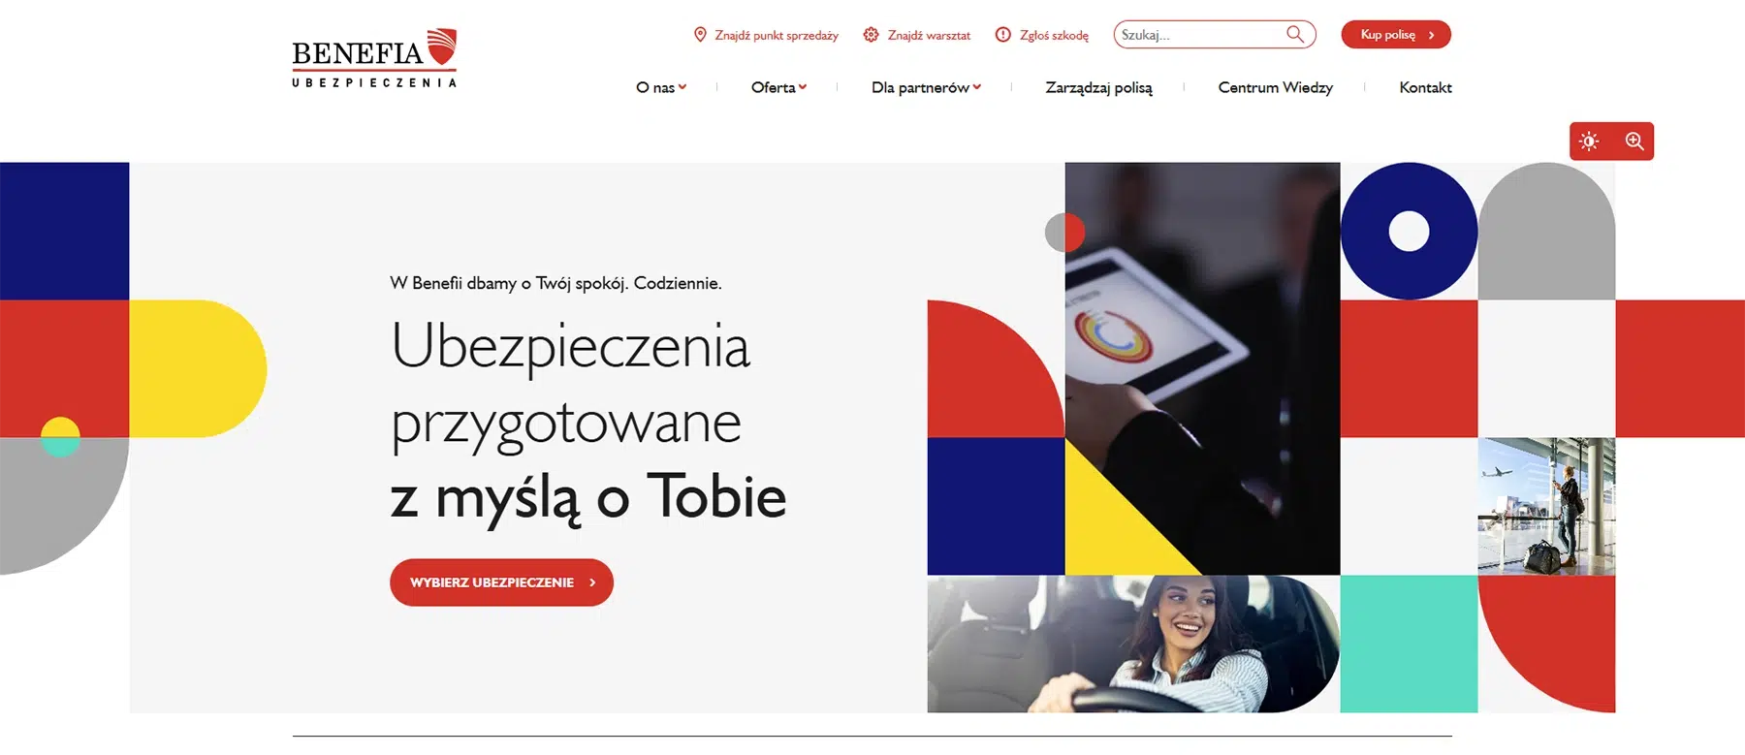Image resolution: width=1745 pixels, height=755 pixels.
Task: Click the Kup polisę button
Action: pyautogui.click(x=1396, y=35)
